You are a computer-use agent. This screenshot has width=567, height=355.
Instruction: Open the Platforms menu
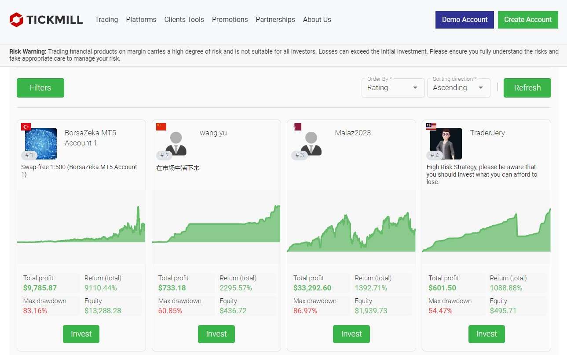141,19
